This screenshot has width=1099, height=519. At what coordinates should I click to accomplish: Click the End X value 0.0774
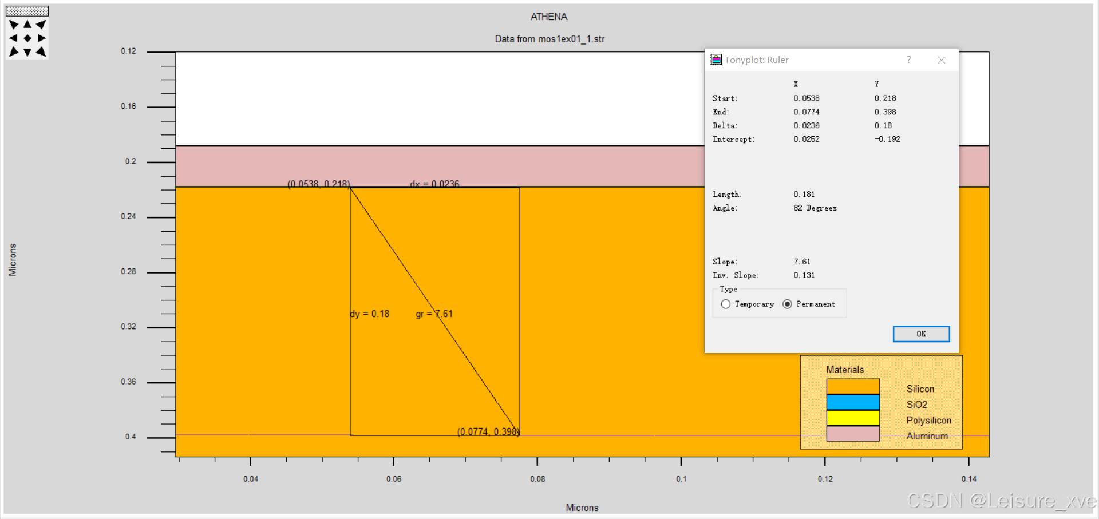click(x=807, y=112)
